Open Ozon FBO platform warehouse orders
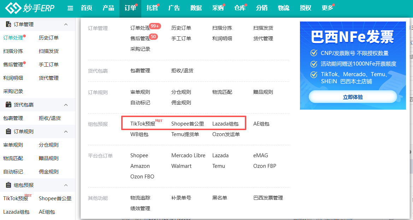Image resolution: width=413 pixels, height=220 pixels. (x=142, y=176)
